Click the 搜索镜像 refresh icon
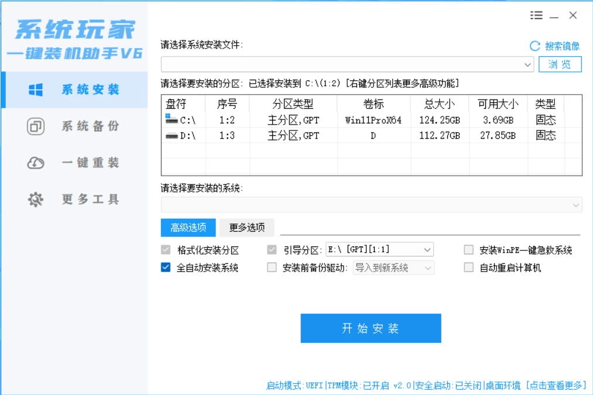593x395 pixels. [534, 47]
